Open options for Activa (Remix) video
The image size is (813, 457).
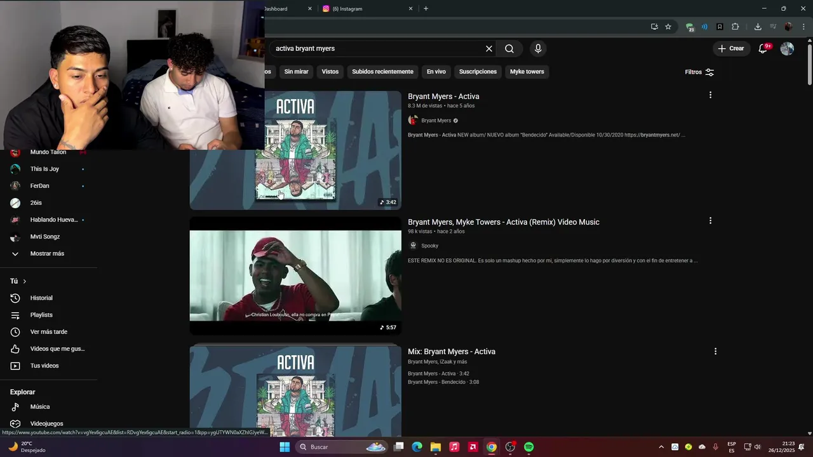point(710,221)
